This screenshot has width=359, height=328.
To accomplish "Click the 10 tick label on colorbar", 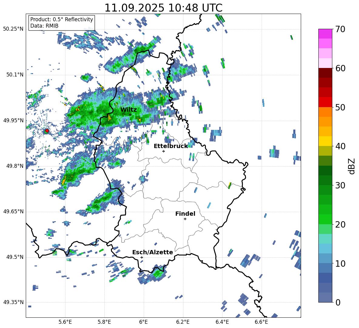I will click(x=340, y=263).
